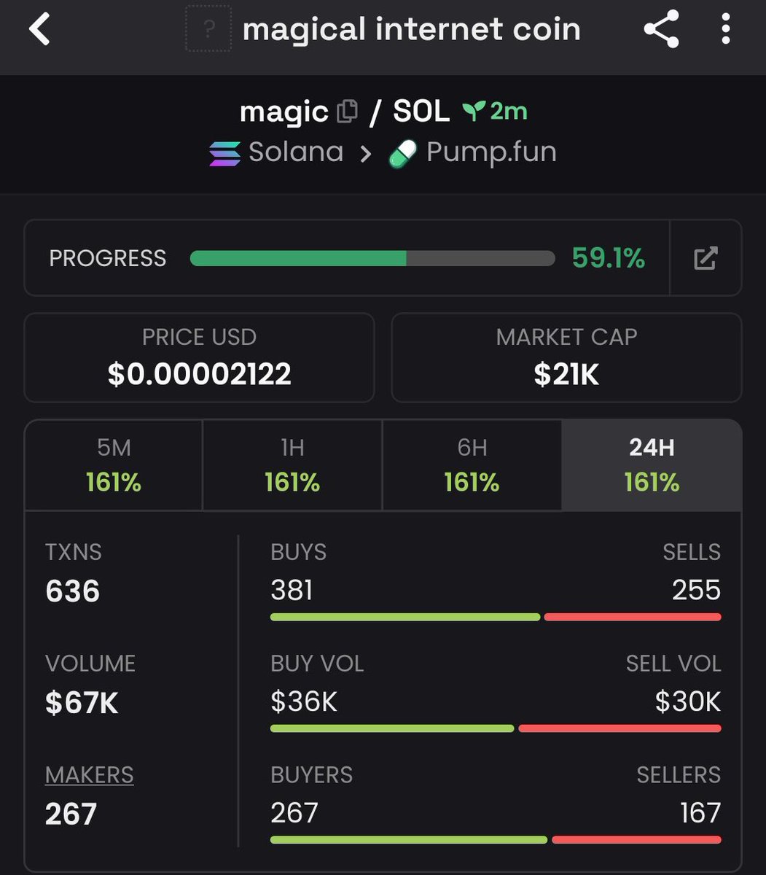Screen dimensions: 766x875
Task: Tap the MARKET CAP box
Action: pos(566,357)
